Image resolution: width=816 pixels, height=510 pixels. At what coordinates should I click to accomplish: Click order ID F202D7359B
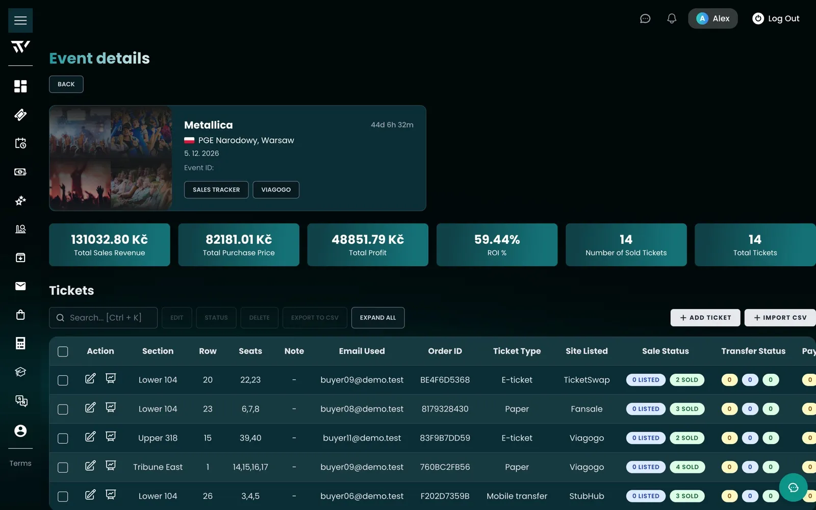(x=445, y=496)
